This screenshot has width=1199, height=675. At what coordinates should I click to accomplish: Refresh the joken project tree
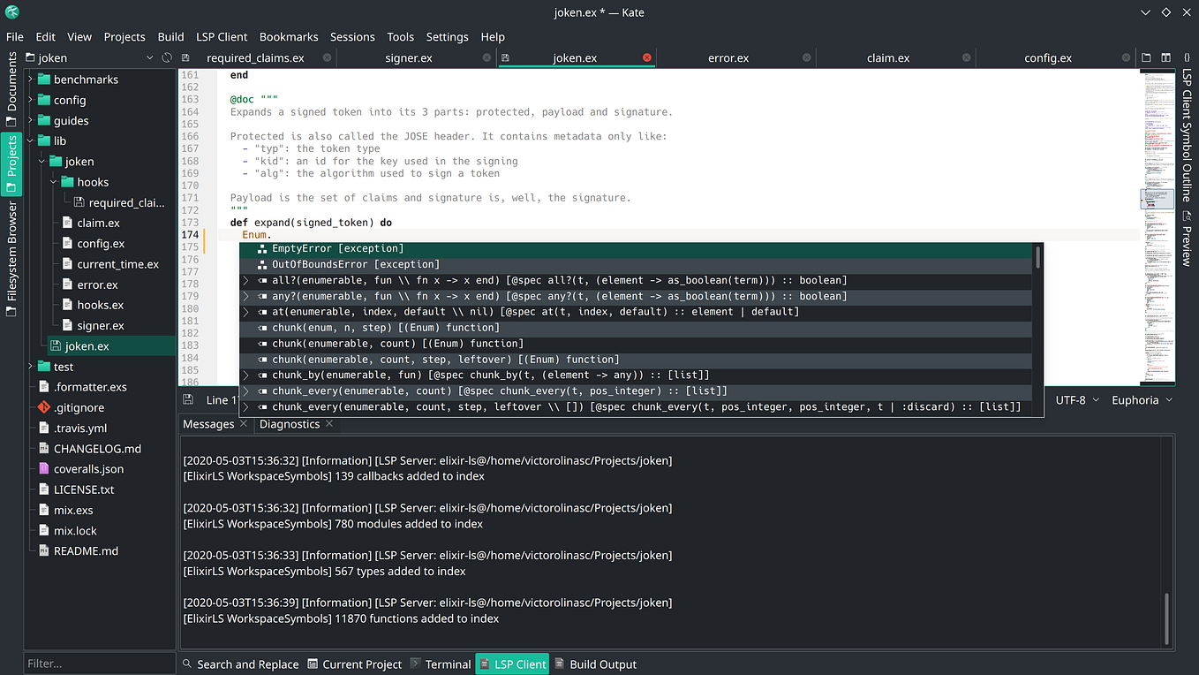167,57
